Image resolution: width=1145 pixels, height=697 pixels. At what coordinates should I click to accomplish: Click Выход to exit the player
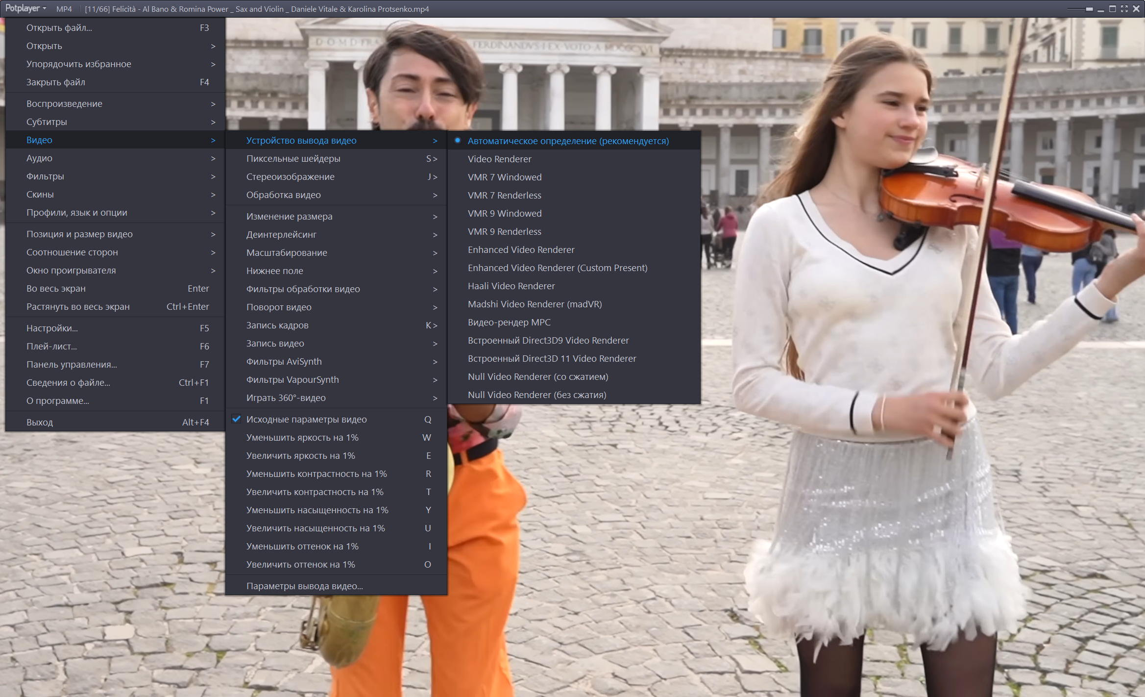point(40,422)
